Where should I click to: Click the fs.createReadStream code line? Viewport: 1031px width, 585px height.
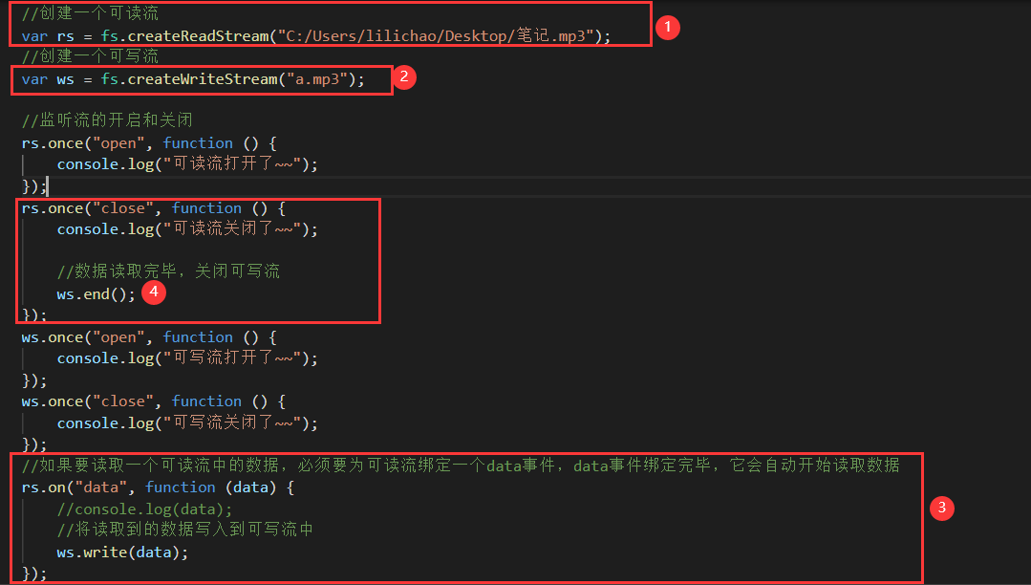[316, 35]
